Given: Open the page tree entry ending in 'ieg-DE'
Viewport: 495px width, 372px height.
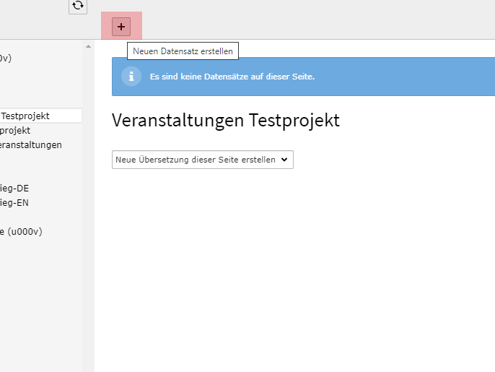Looking at the screenshot, I should (x=14, y=188).
